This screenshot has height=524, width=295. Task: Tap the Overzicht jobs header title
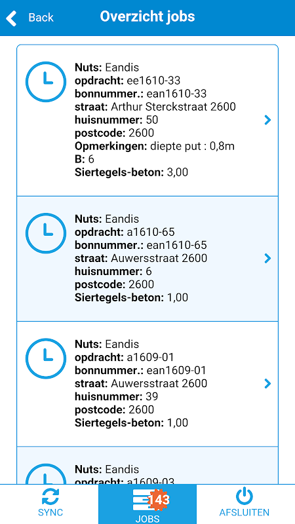tap(147, 17)
